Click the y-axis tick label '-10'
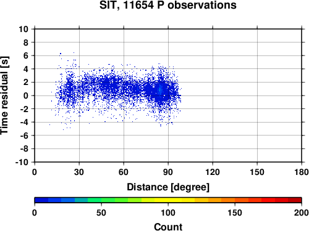Screen dimensions: 309x231 22,162
